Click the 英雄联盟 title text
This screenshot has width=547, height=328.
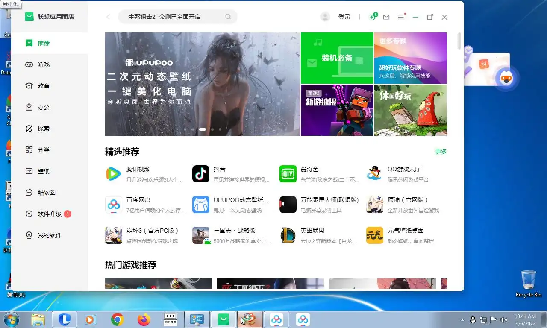click(313, 231)
